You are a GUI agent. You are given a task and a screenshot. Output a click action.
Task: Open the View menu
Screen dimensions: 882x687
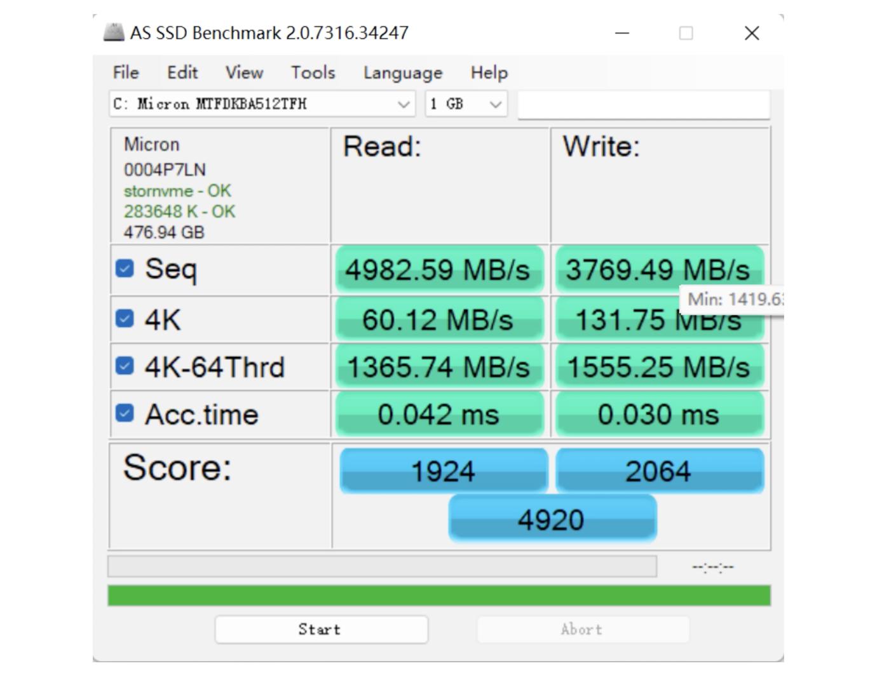click(244, 72)
